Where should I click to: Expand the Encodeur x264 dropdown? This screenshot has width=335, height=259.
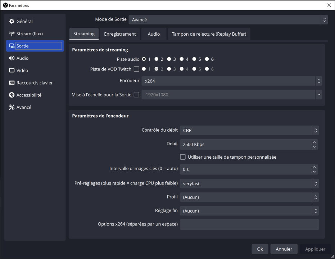pyautogui.click(x=231, y=81)
